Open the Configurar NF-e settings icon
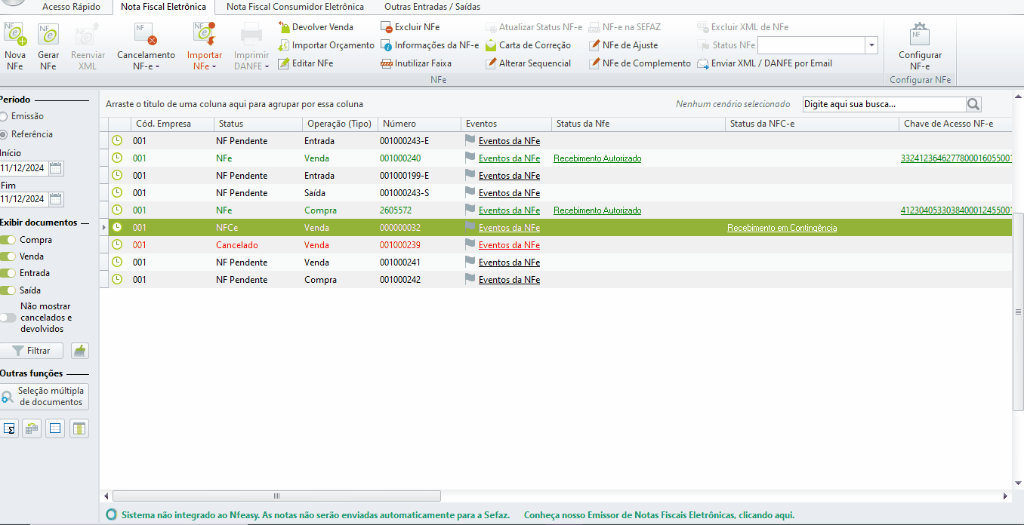This screenshot has height=525, width=1024. tap(920, 35)
